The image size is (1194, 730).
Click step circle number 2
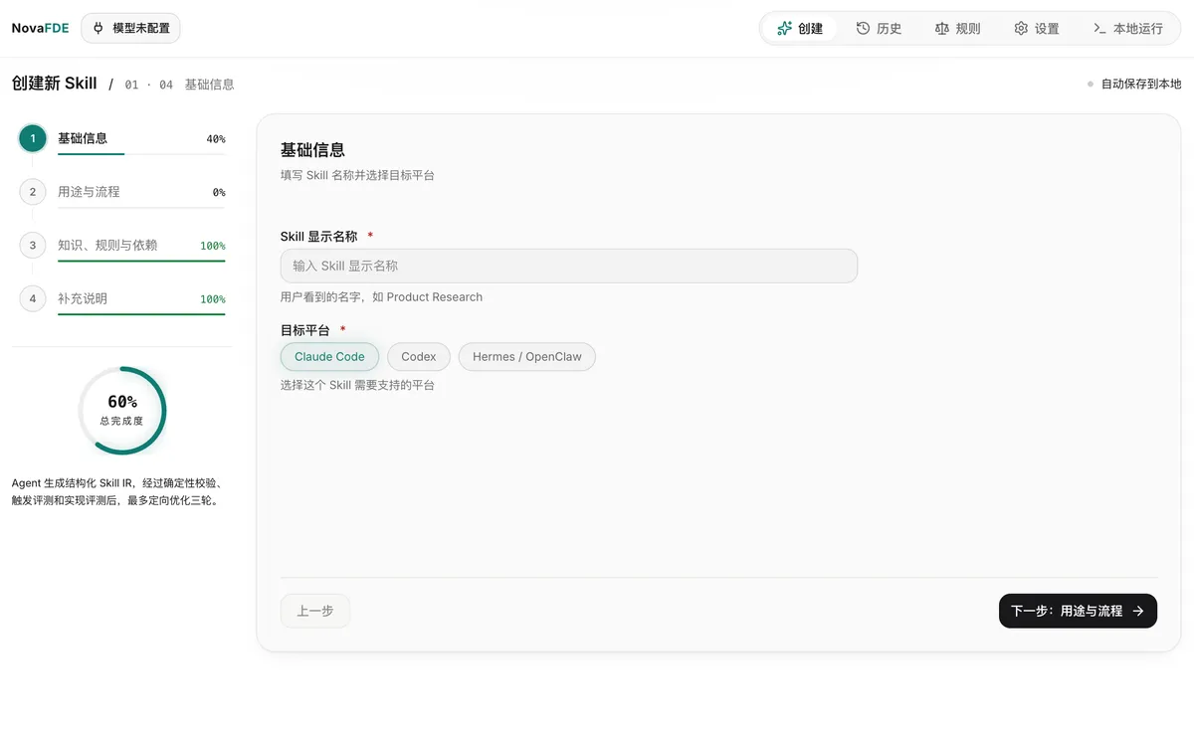click(x=33, y=192)
